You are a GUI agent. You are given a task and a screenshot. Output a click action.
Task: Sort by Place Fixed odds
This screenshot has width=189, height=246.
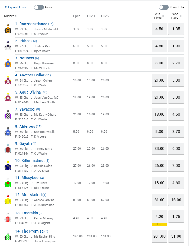[181, 16]
